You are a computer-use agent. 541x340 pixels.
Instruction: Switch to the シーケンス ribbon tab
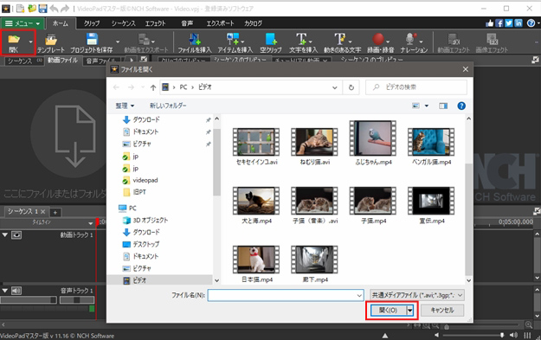[123, 23]
